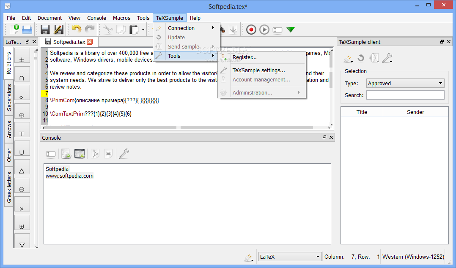
Task: Save the document with floppy icon
Action: coord(45,30)
